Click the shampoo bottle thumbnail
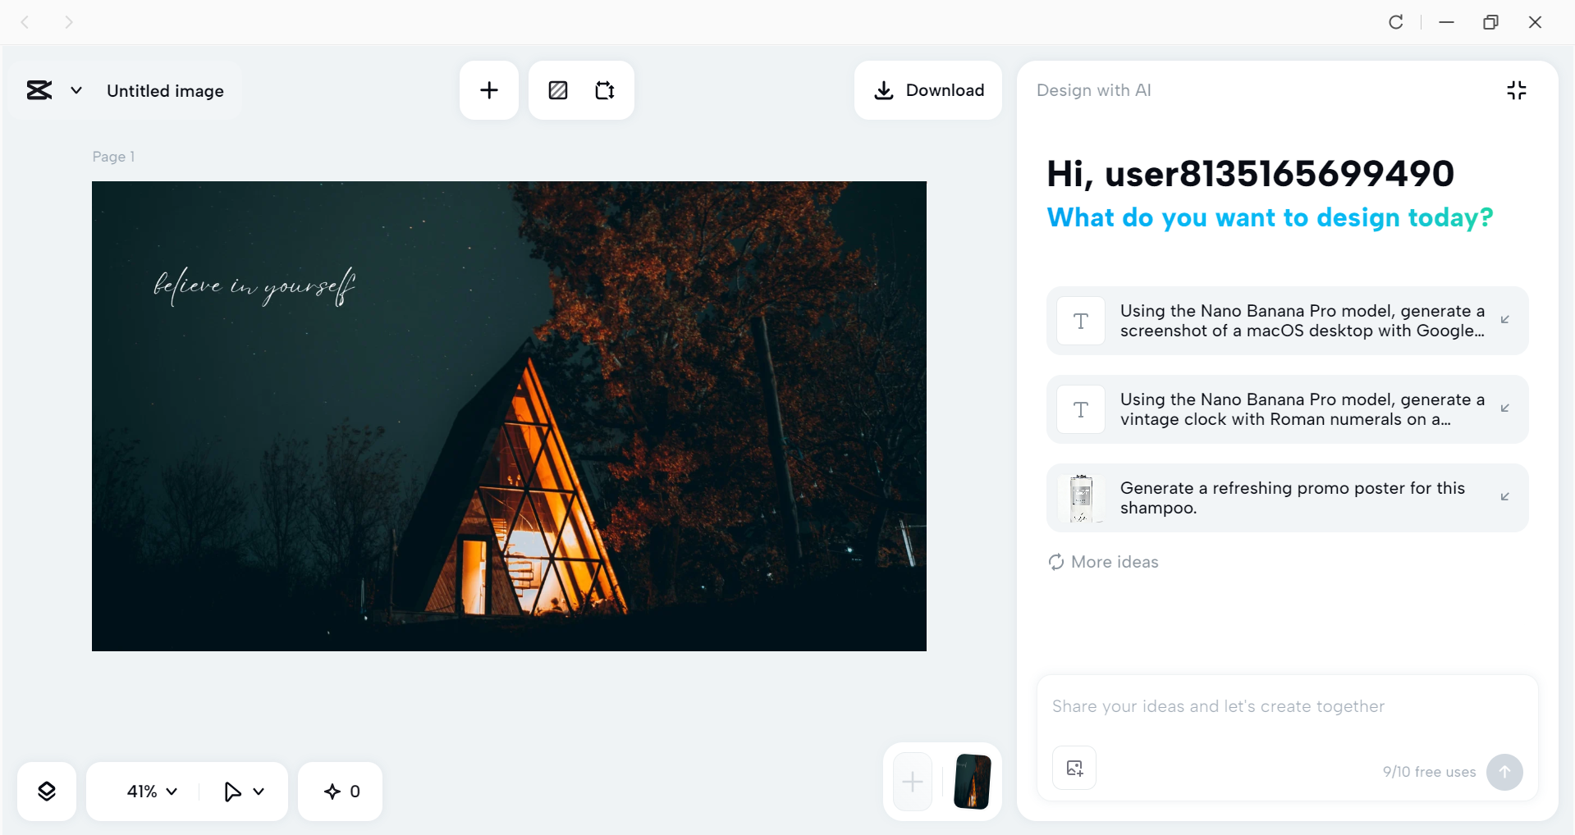 (1081, 498)
